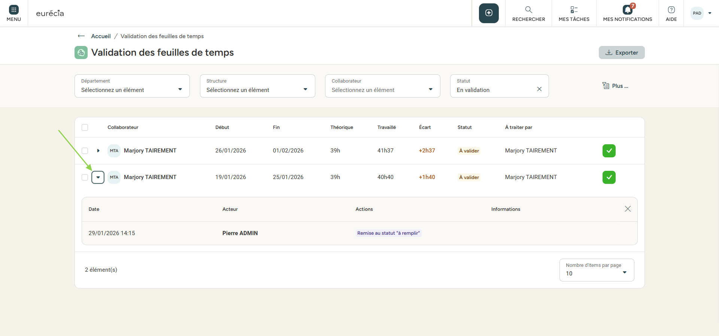This screenshot has width=719, height=336.
Task: Go to Accueil breadcrumb link
Action: pyautogui.click(x=101, y=36)
